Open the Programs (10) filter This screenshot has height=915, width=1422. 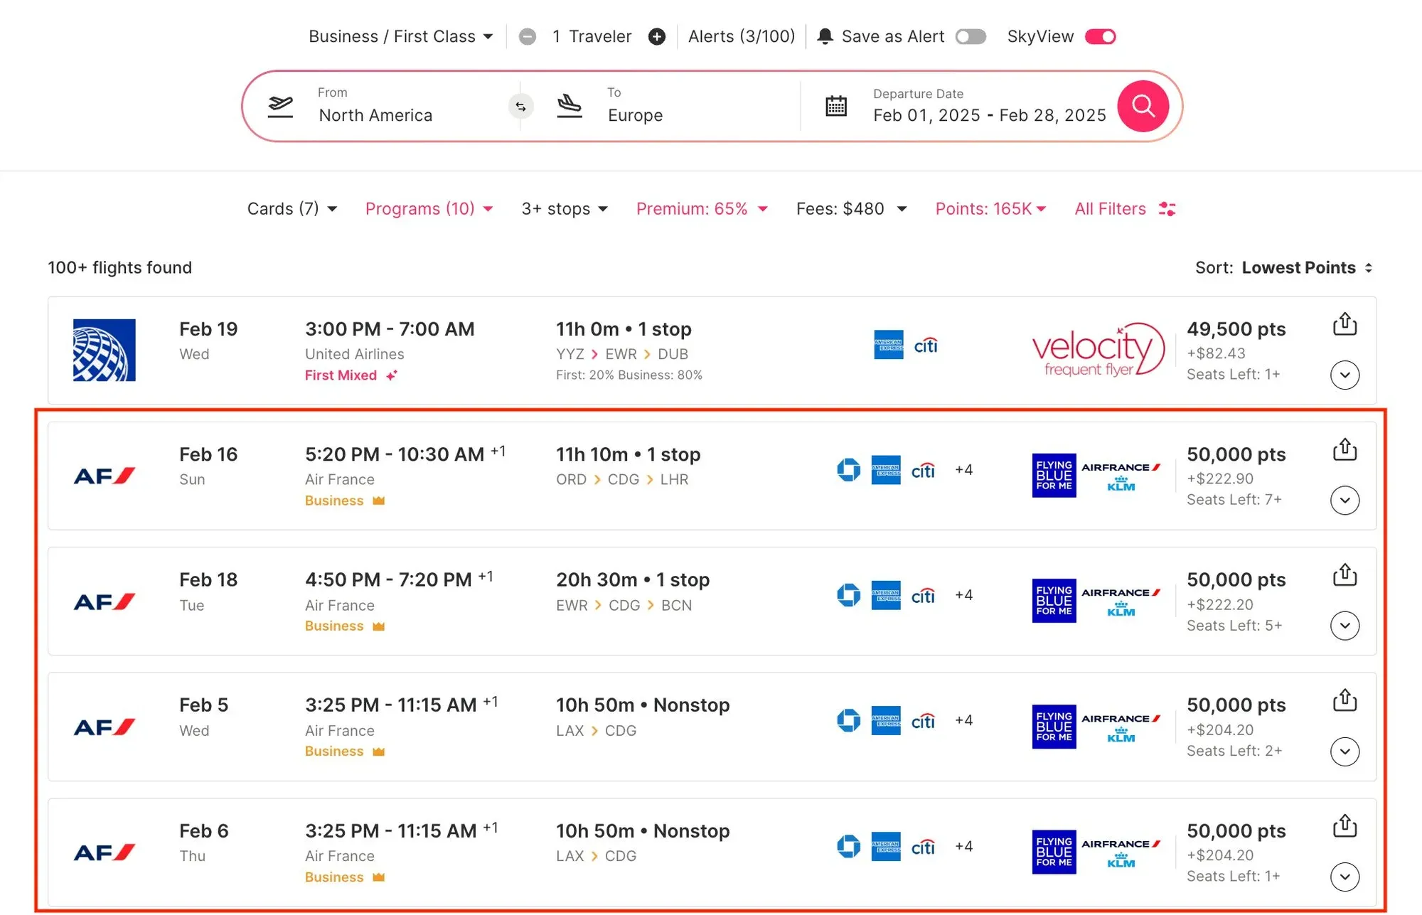coord(429,209)
